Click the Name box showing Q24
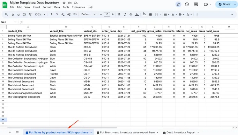 (9, 22)
